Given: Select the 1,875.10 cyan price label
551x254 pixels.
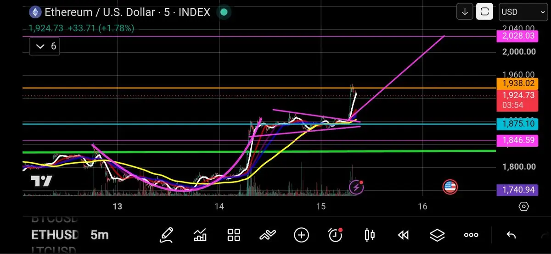Looking at the screenshot, I should [x=517, y=124].
